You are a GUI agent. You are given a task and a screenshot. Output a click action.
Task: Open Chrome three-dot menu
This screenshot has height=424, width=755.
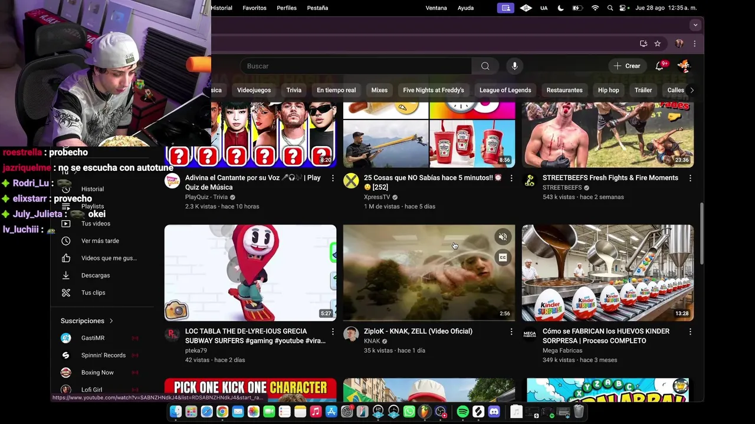point(694,44)
